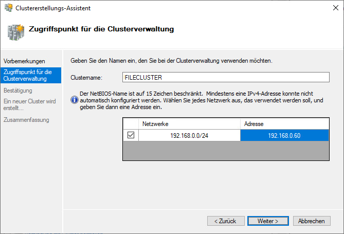Go to the Zusammenfassung step

click(26, 120)
